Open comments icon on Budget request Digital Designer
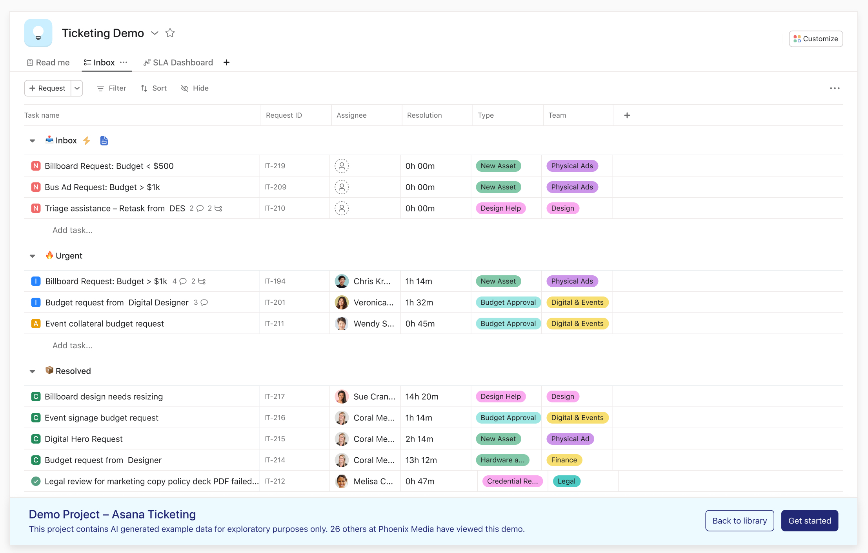The width and height of the screenshot is (868, 553). (x=204, y=302)
